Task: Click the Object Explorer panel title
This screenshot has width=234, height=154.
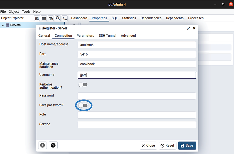Action: click(12, 18)
